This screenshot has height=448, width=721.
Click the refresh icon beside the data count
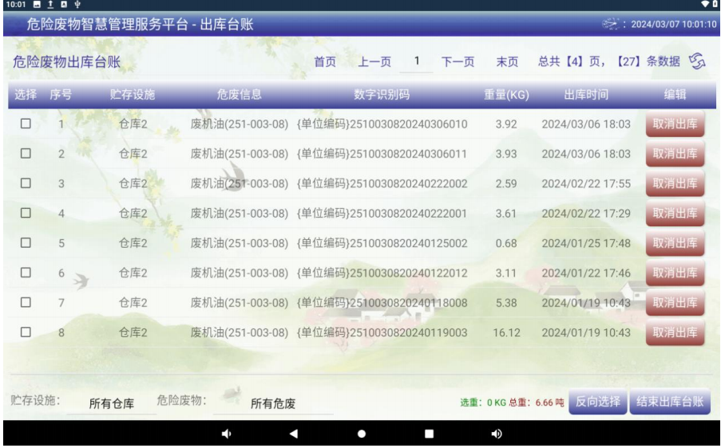point(699,62)
